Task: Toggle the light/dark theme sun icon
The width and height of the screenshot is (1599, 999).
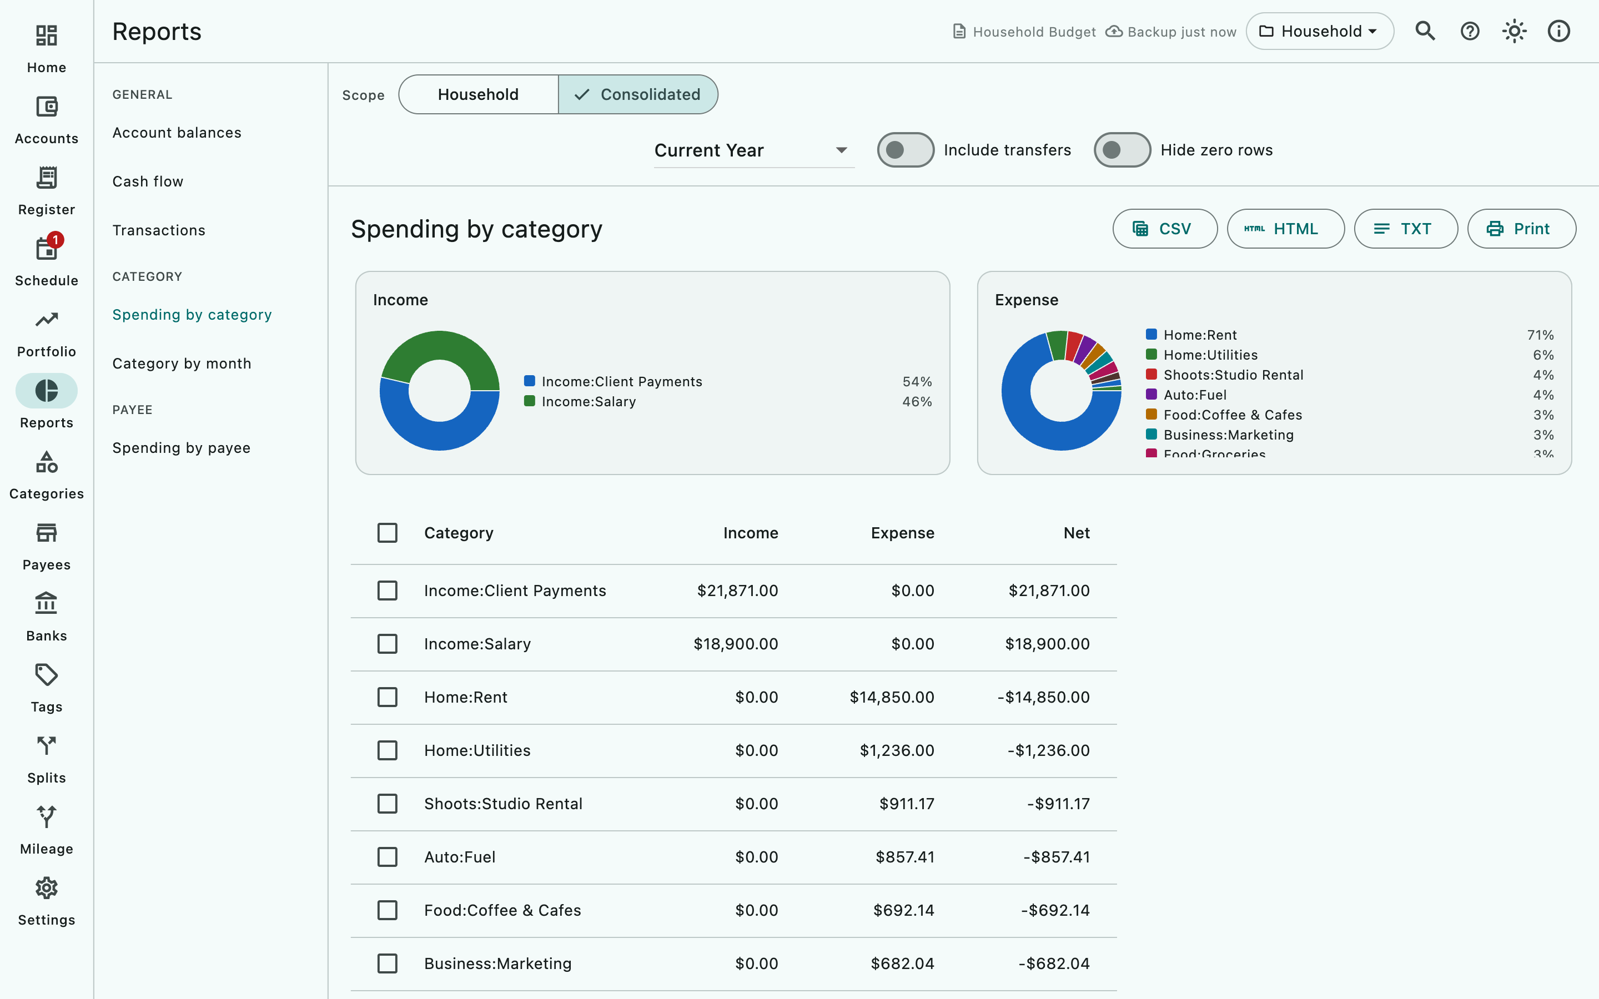Action: tap(1513, 31)
